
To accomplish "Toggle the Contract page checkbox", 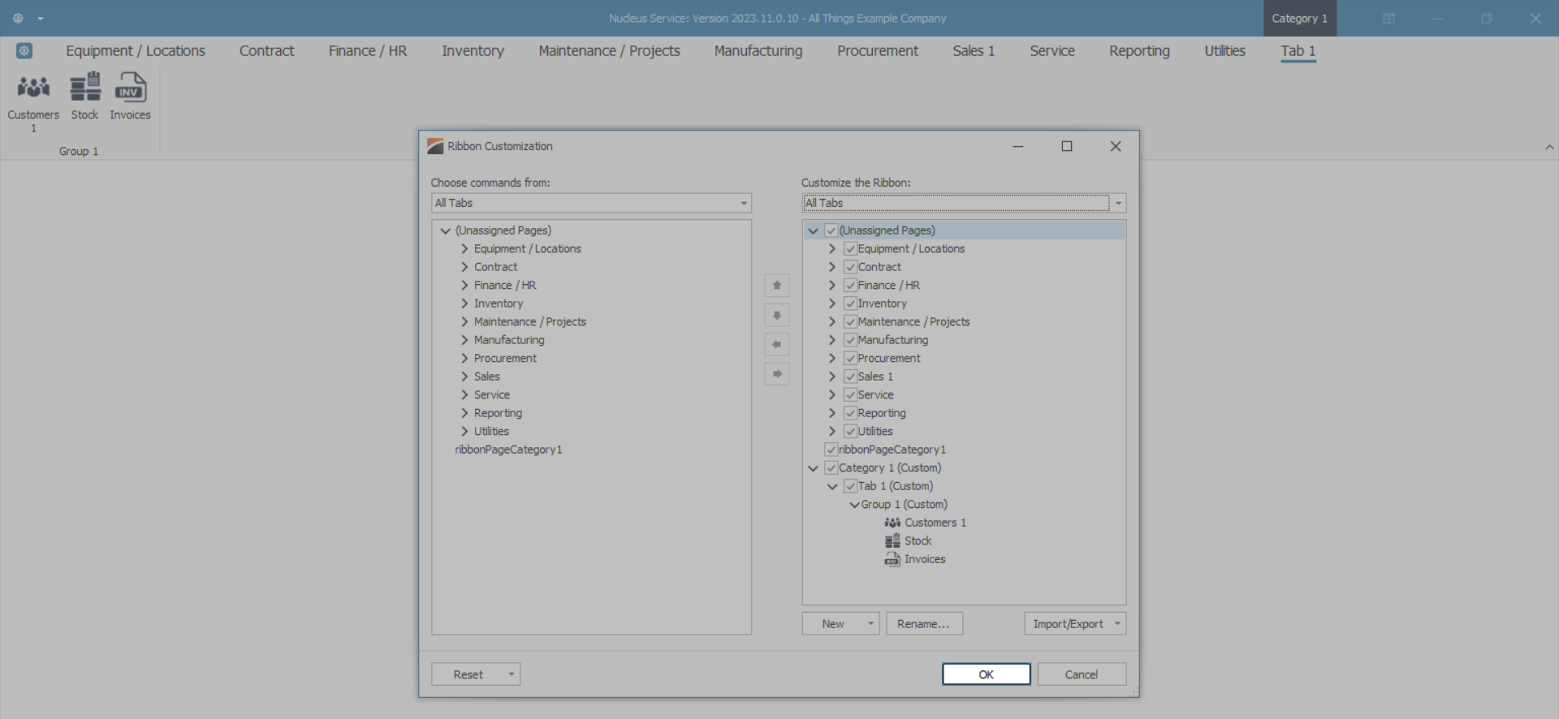I will point(850,267).
